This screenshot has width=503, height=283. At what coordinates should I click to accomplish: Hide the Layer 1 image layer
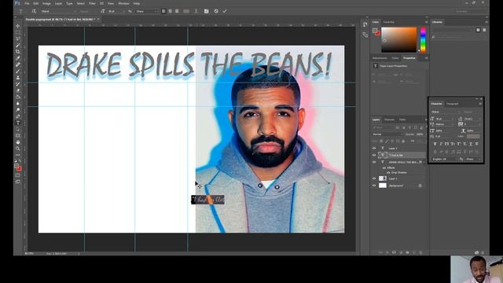tap(374, 178)
